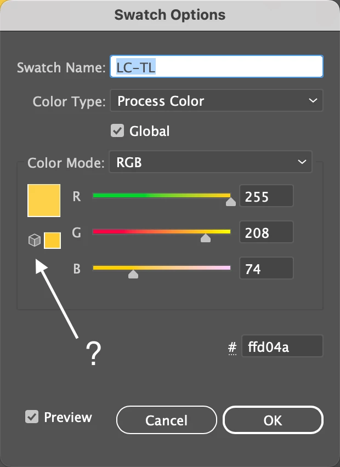340x467 pixels.
Task: Click the red channel slider handle
Action: click(231, 202)
